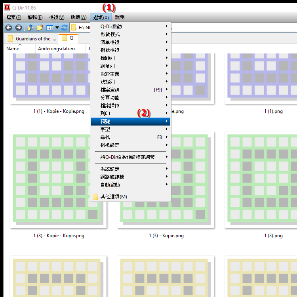Sort by the Änderungsdatum column header
297x297 pixels.
click(60, 49)
